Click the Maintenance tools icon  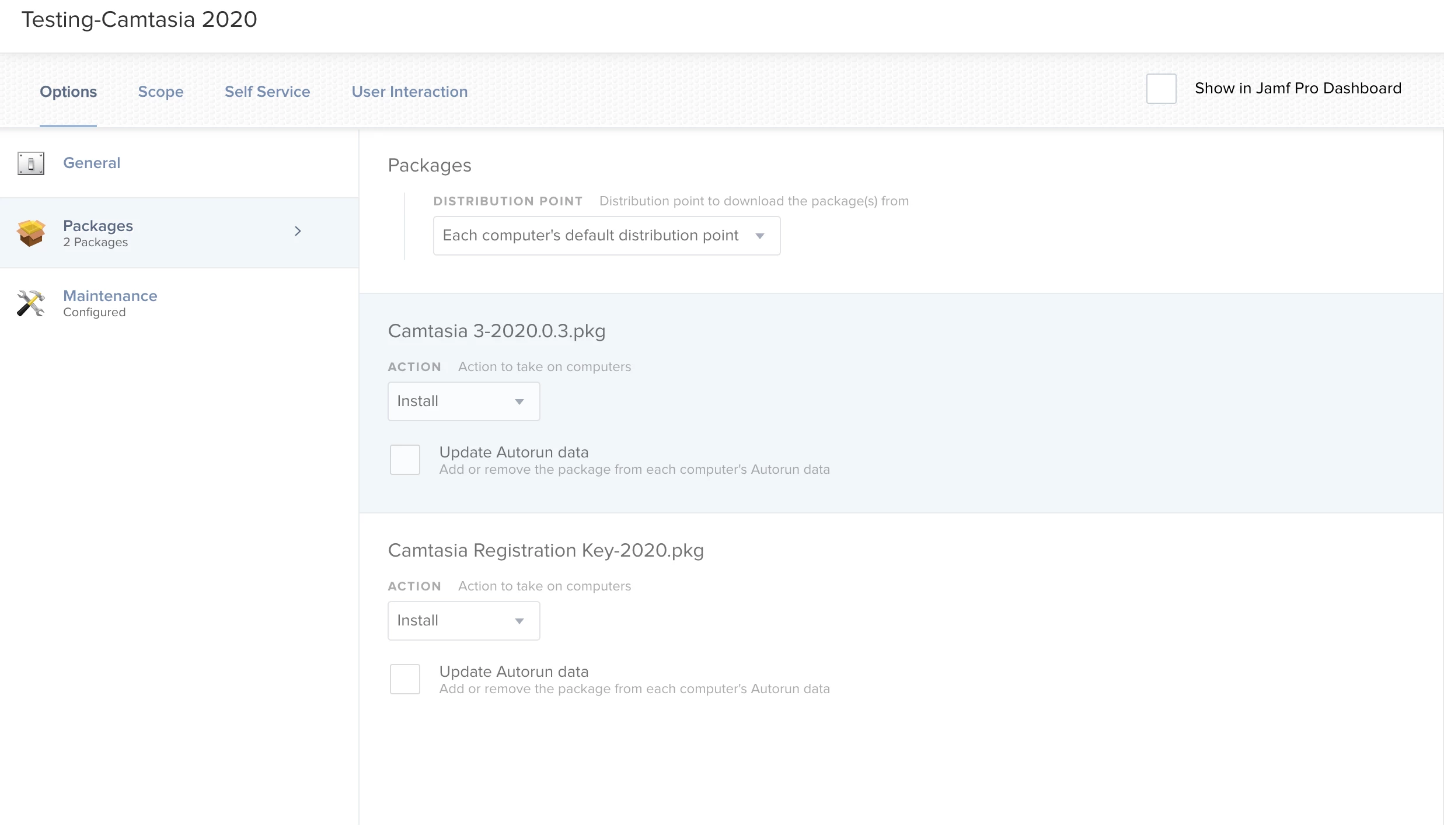[x=31, y=303]
